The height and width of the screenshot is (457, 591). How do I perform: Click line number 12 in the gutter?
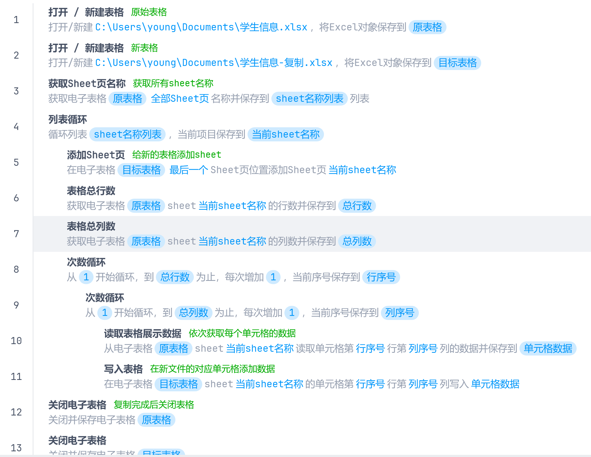point(16,412)
